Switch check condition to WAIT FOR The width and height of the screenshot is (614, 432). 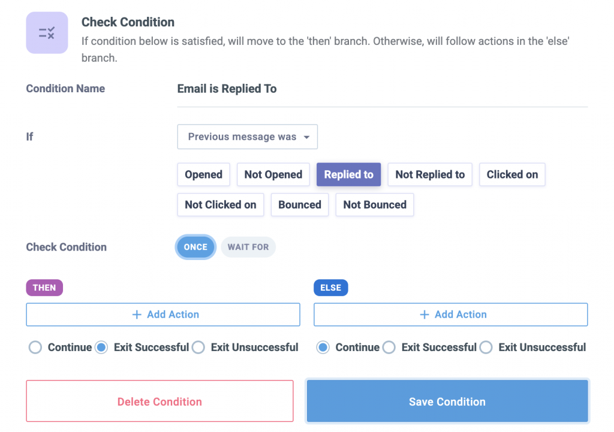pyautogui.click(x=248, y=247)
